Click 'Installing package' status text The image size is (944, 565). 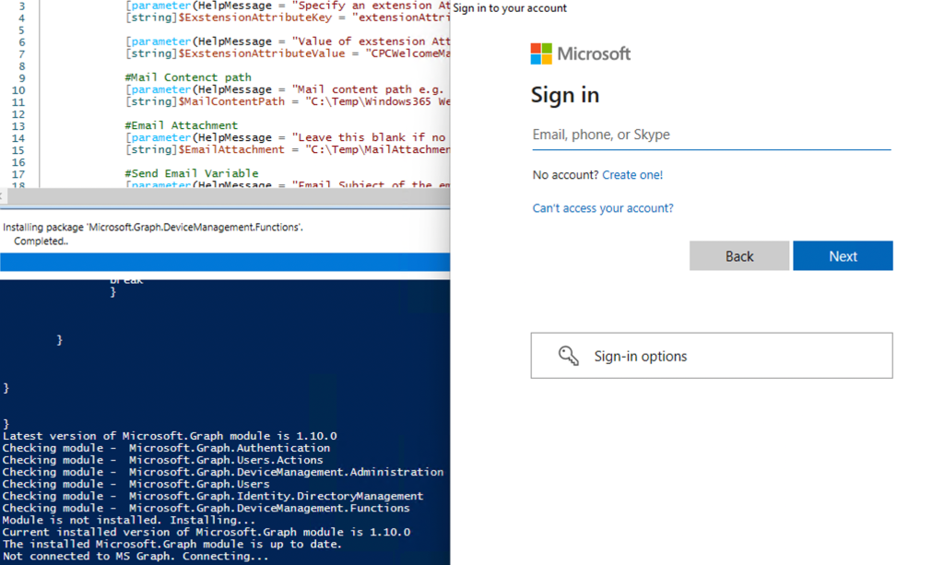coord(153,227)
